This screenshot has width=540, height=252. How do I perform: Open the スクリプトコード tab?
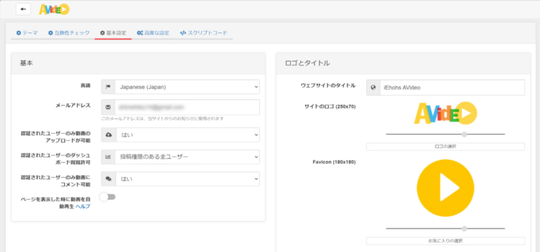tap(204, 32)
